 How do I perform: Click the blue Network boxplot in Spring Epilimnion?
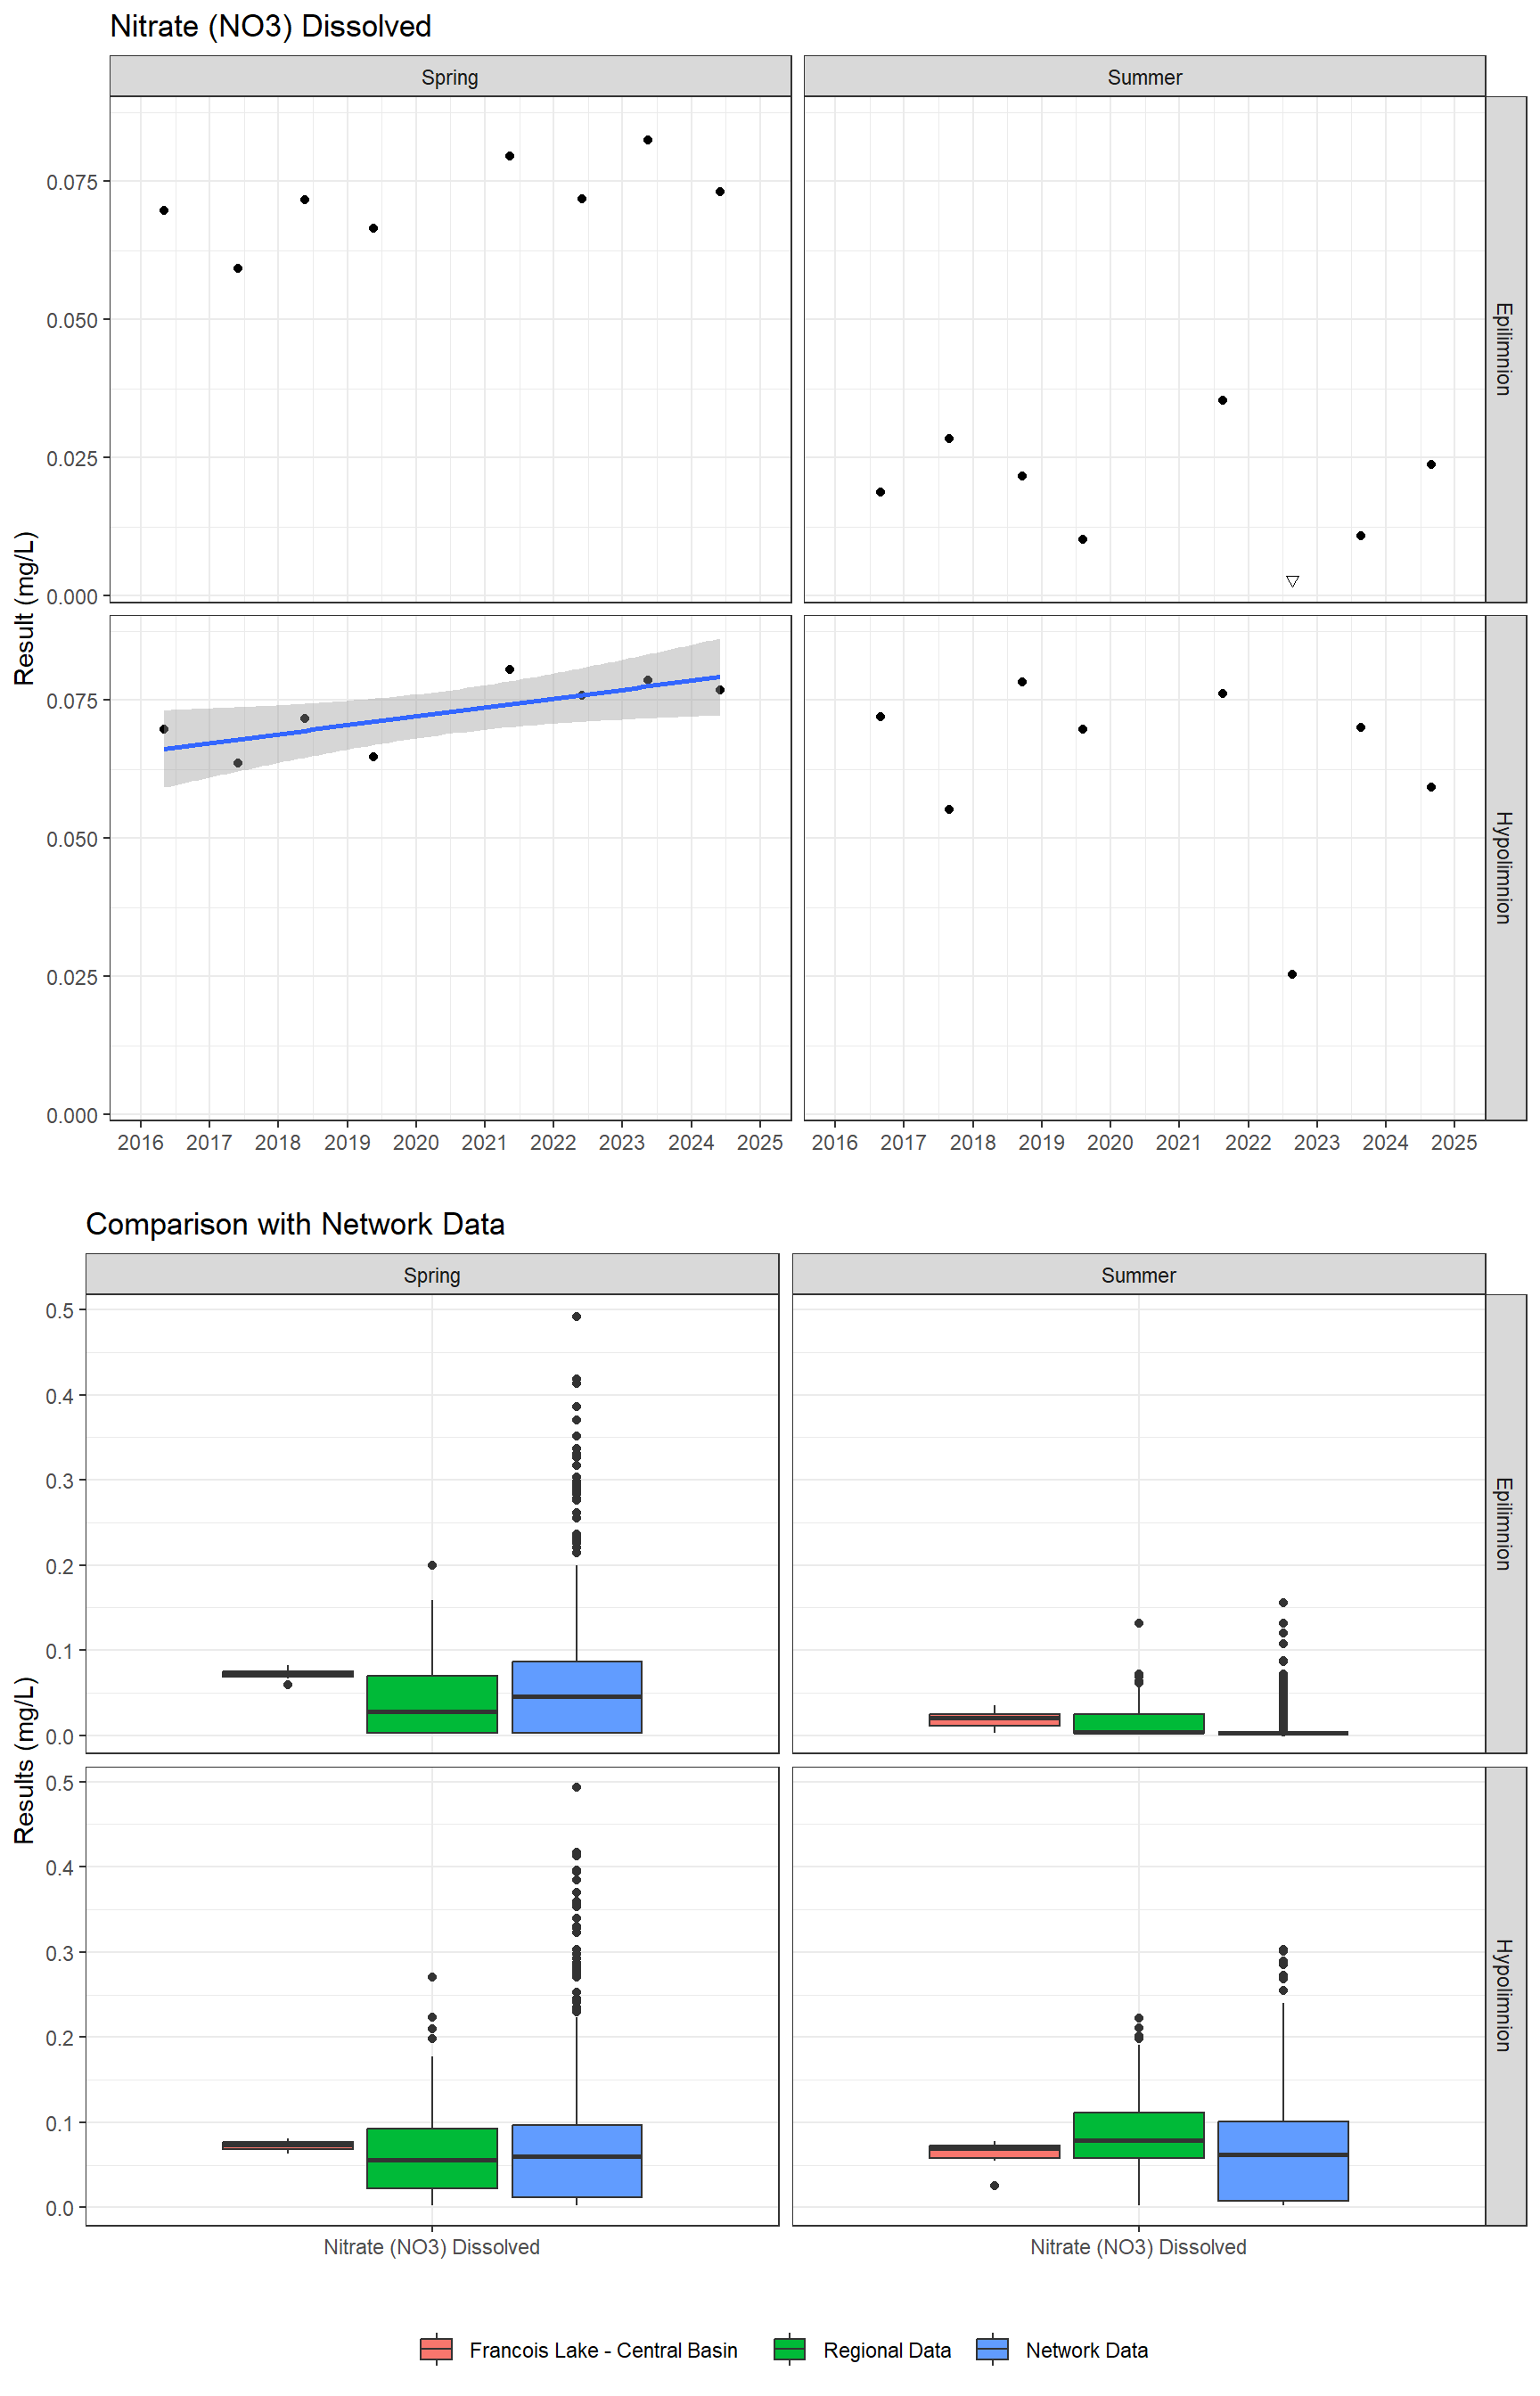(577, 1697)
